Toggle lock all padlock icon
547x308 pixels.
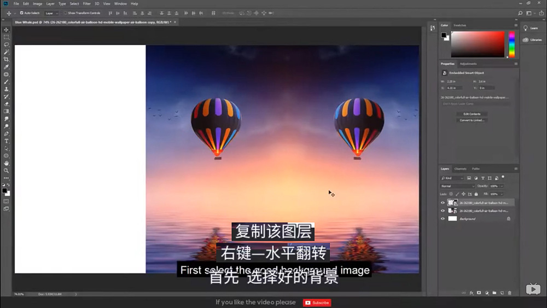point(476,194)
